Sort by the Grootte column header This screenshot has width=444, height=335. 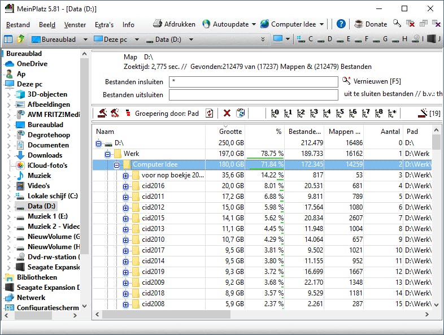[x=225, y=132]
